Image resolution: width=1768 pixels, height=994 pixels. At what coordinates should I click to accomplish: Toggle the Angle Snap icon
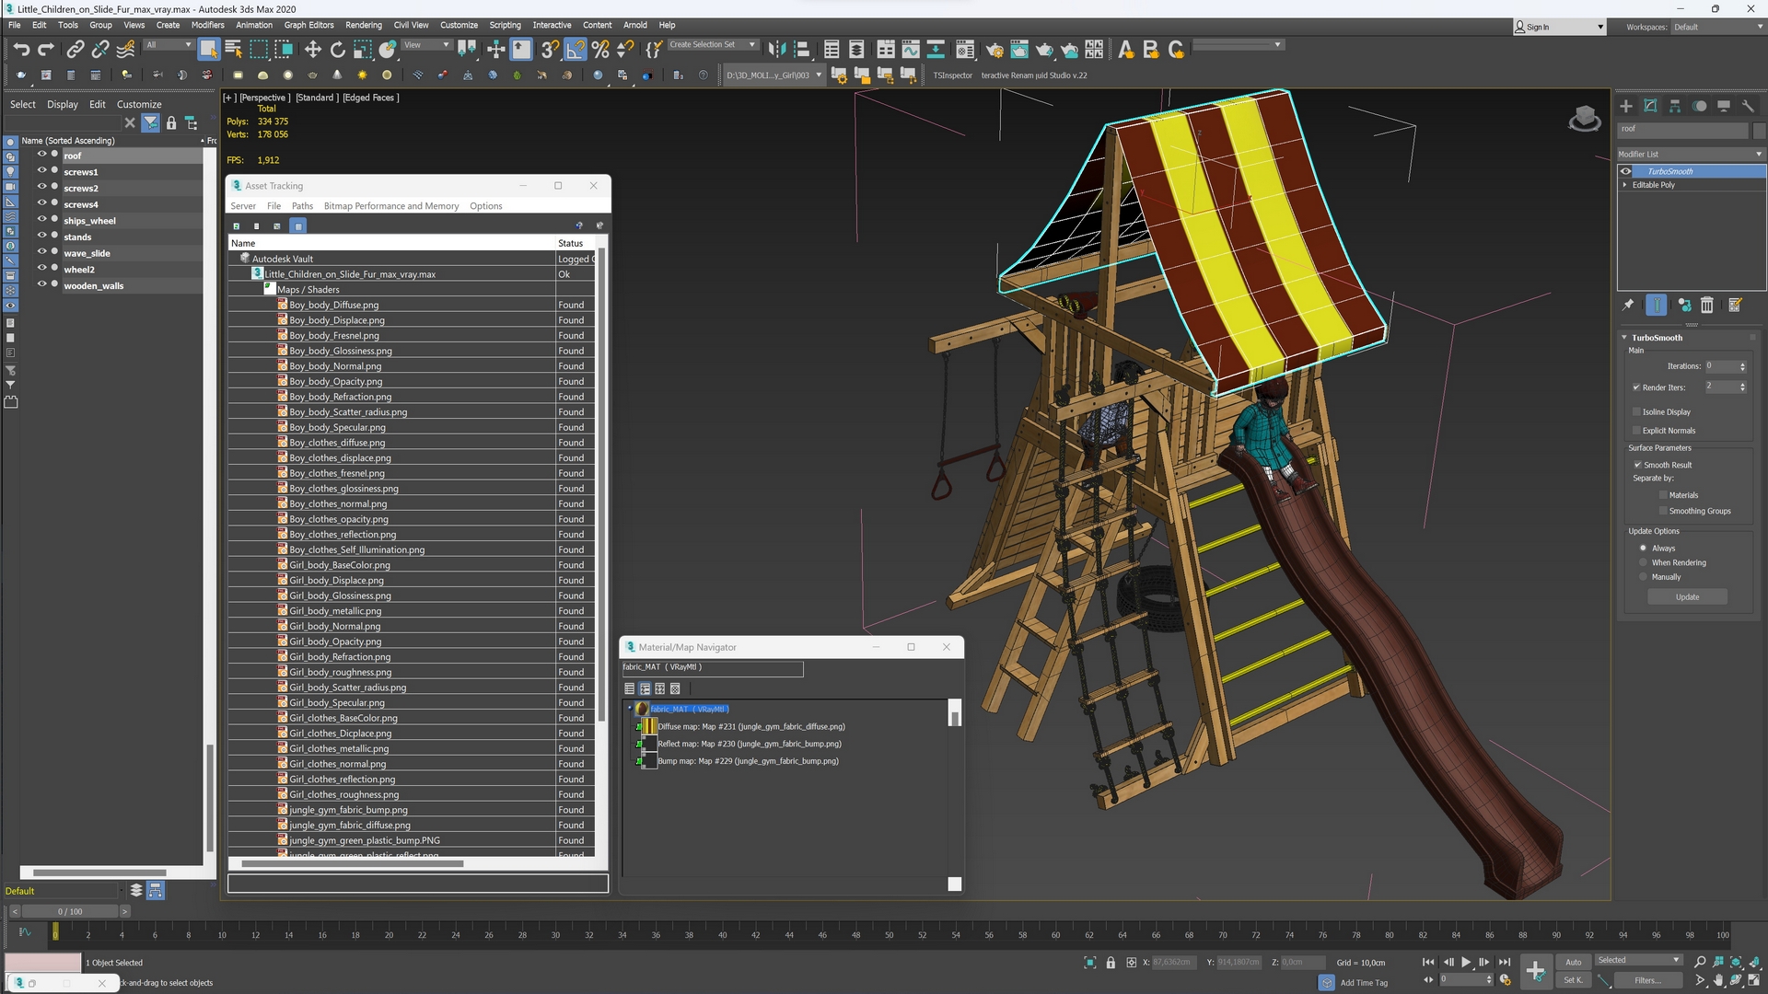point(575,50)
